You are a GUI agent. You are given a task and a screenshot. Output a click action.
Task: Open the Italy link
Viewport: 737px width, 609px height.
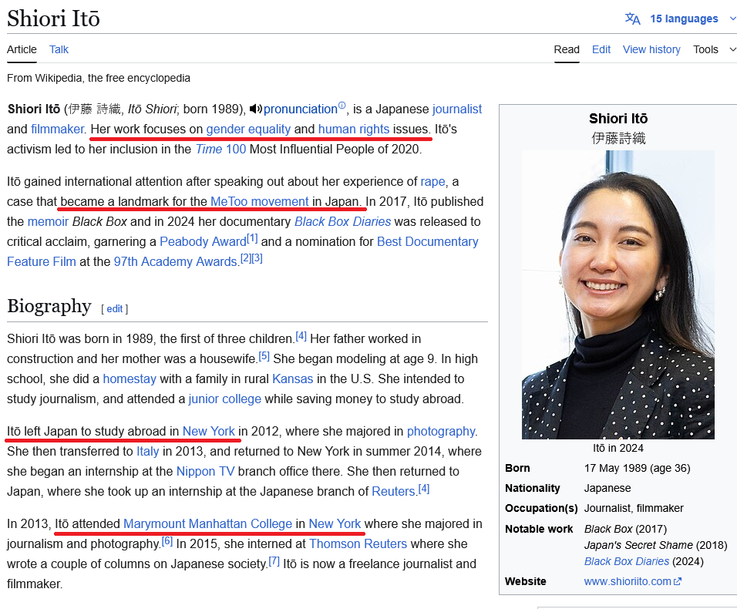point(147,452)
